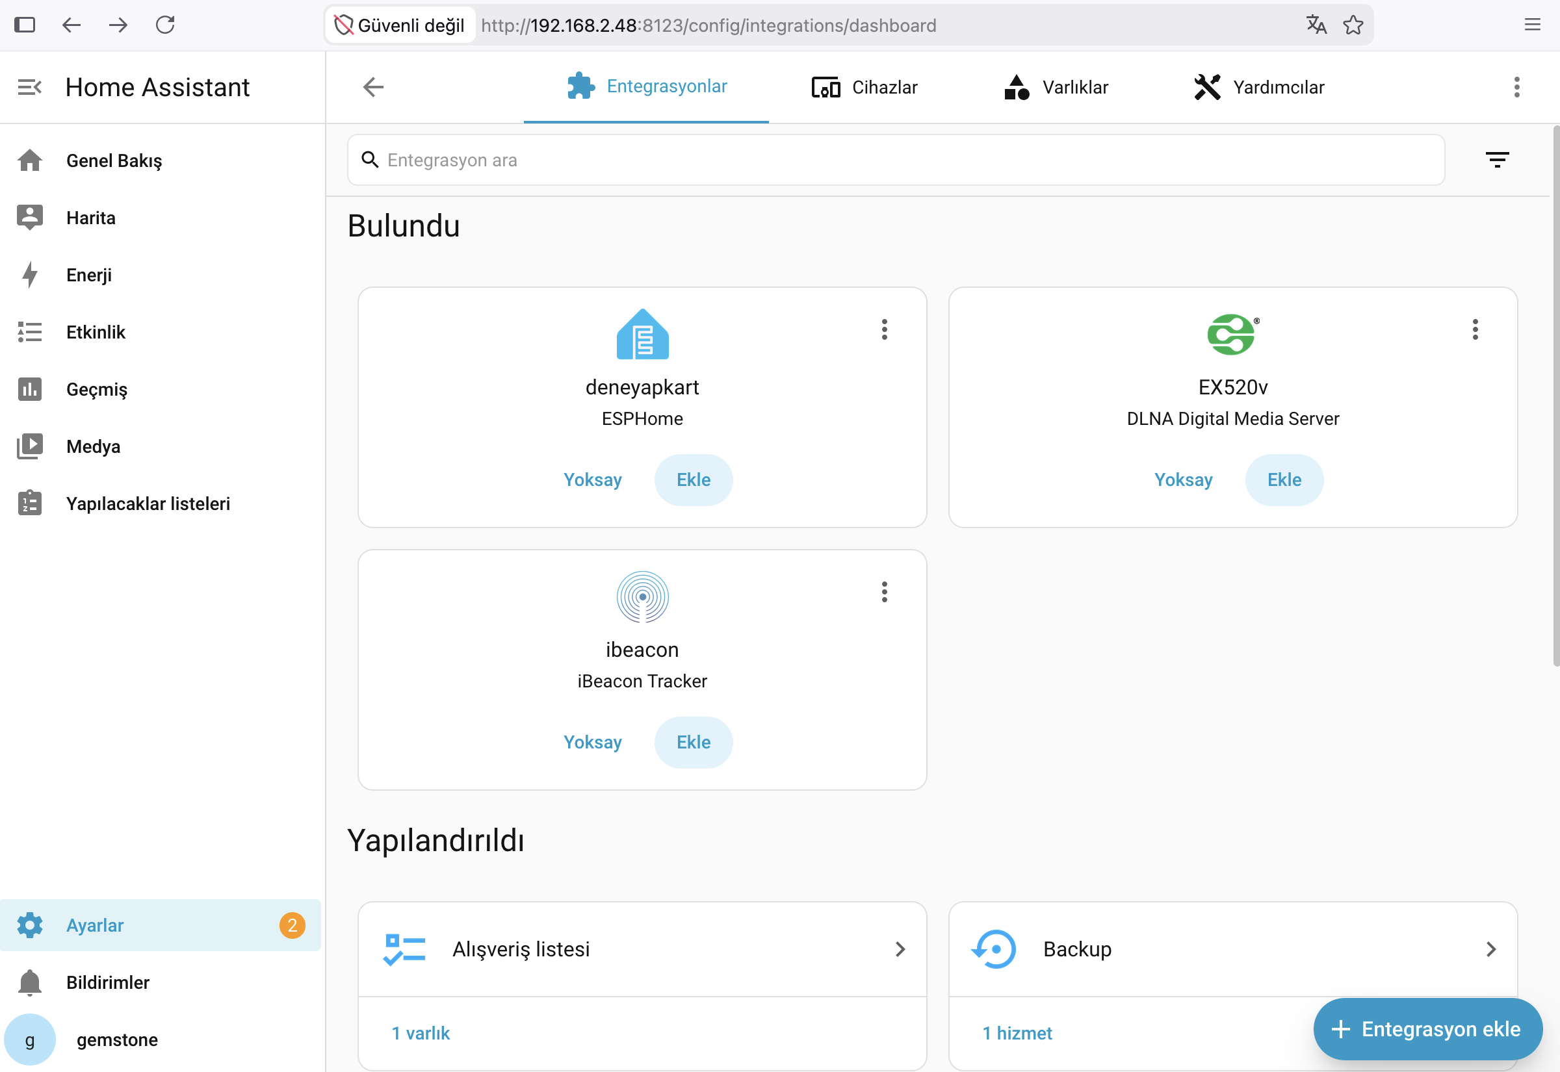The width and height of the screenshot is (1560, 1072).
Task: Open the Medya play icon
Action: pos(29,446)
